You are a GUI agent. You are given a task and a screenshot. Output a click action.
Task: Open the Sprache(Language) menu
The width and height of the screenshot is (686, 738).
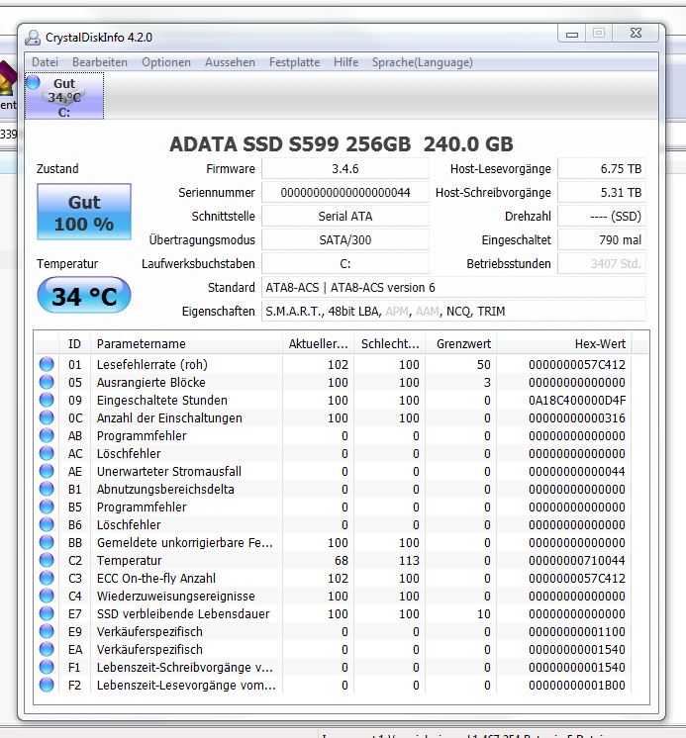423,62
